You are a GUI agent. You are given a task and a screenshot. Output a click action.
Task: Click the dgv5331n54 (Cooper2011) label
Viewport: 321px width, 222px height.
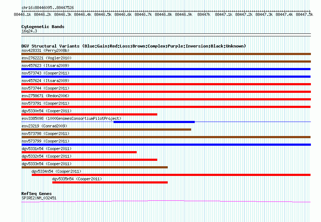click(47, 149)
